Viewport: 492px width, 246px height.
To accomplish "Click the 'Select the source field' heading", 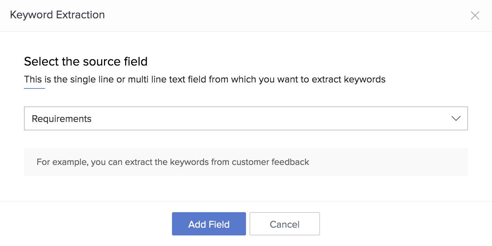I will point(86,62).
